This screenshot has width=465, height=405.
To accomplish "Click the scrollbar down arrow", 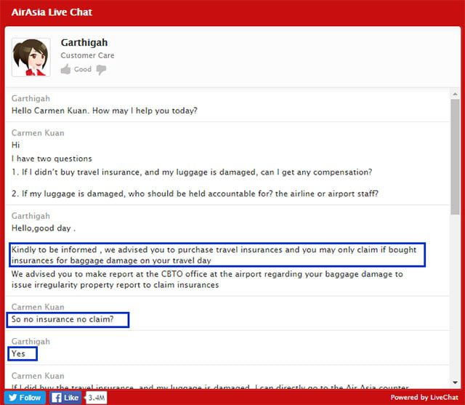I will 456,382.
